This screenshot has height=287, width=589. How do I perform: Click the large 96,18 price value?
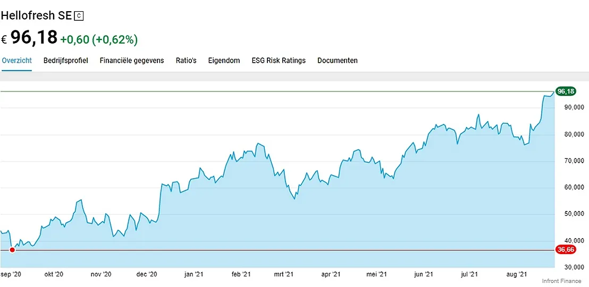(34, 38)
